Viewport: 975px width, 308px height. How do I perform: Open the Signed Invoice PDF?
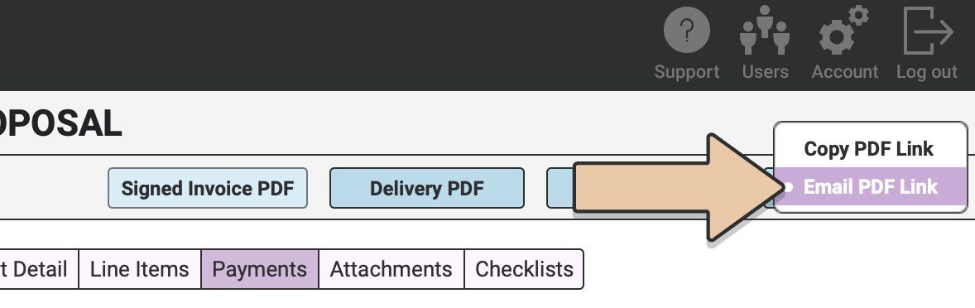point(208,188)
